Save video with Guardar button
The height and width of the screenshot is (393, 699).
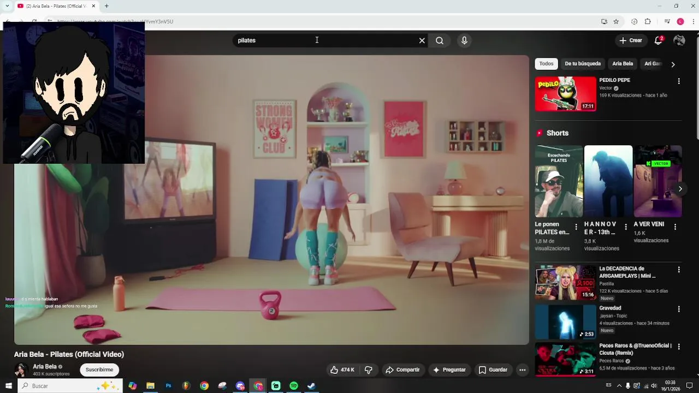pyautogui.click(x=493, y=370)
